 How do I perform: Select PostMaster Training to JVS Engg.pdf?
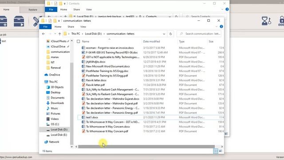pyautogui.click(x=107, y=76)
